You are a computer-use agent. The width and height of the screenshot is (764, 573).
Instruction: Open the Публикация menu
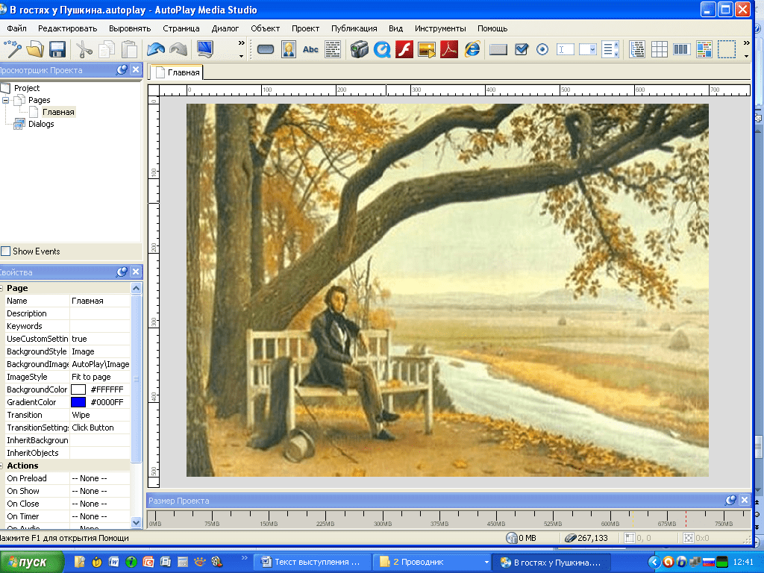click(354, 28)
